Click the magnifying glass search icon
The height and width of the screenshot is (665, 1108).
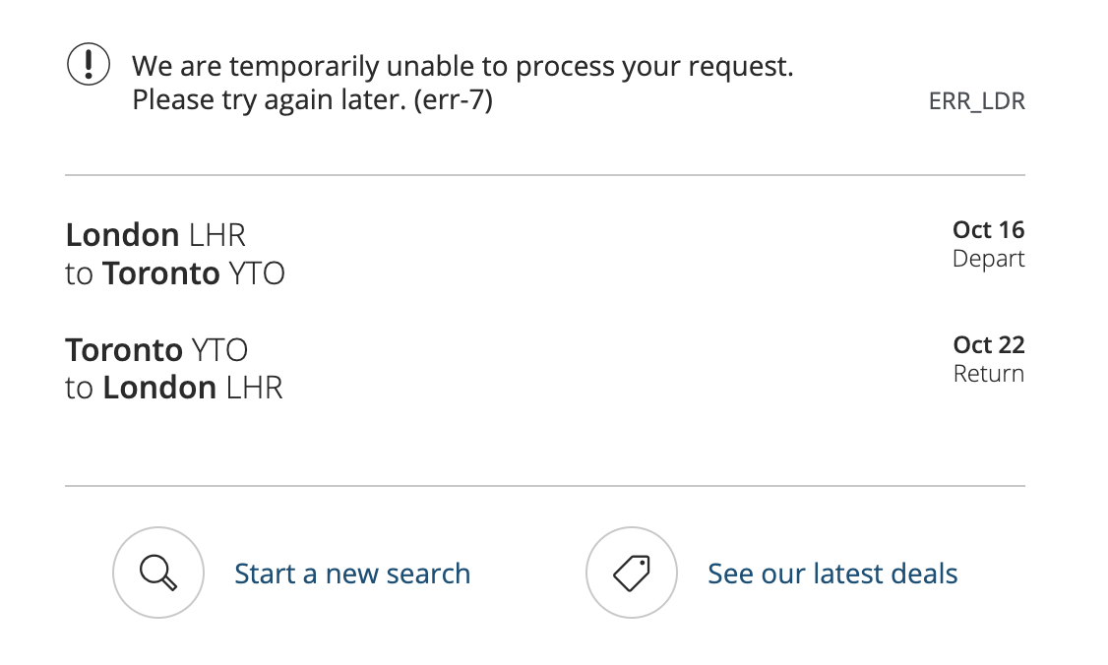[x=158, y=574]
